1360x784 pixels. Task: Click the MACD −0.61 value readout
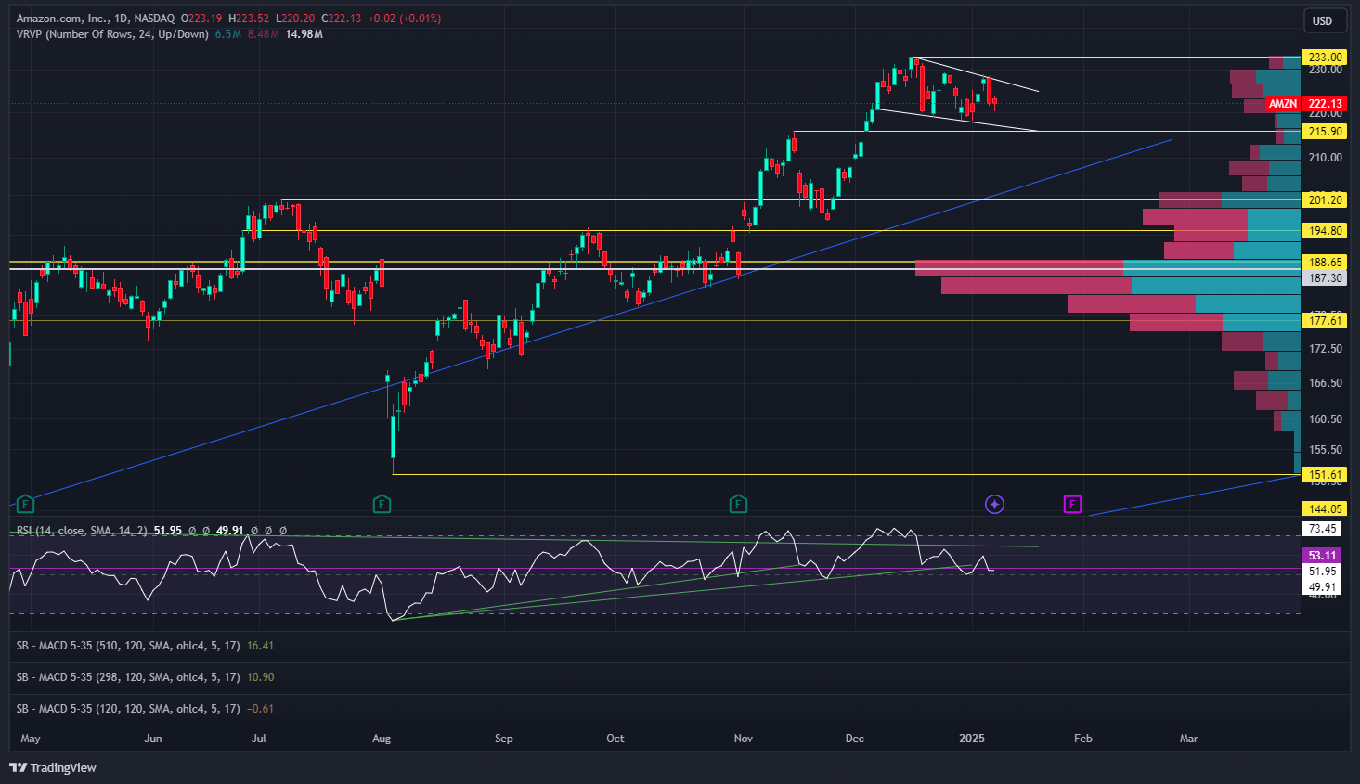(260, 709)
